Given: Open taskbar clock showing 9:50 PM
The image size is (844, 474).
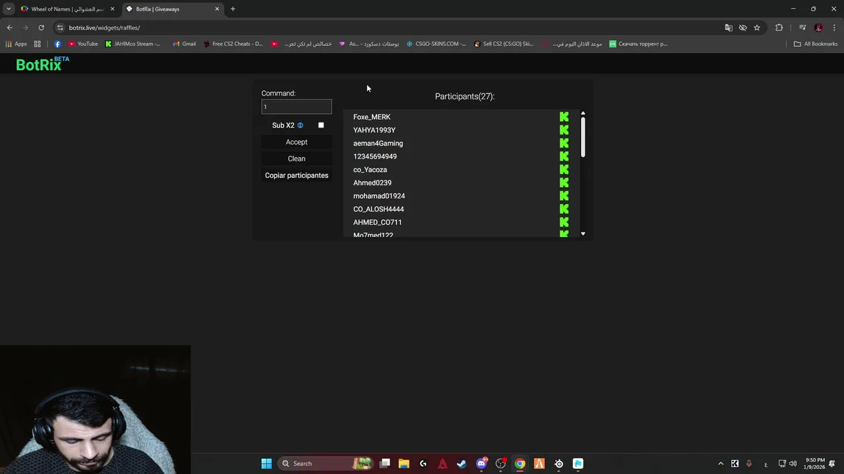Looking at the screenshot, I should 815,463.
